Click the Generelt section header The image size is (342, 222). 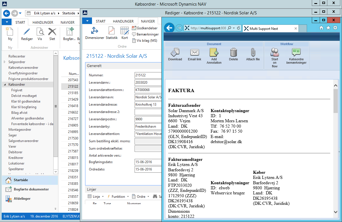pyautogui.click(x=123, y=66)
